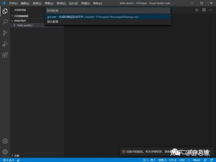The height and width of the screenshot is (162, 216).
Task: Click the C file icon beside hello world.c
Action: click(15, 25)
